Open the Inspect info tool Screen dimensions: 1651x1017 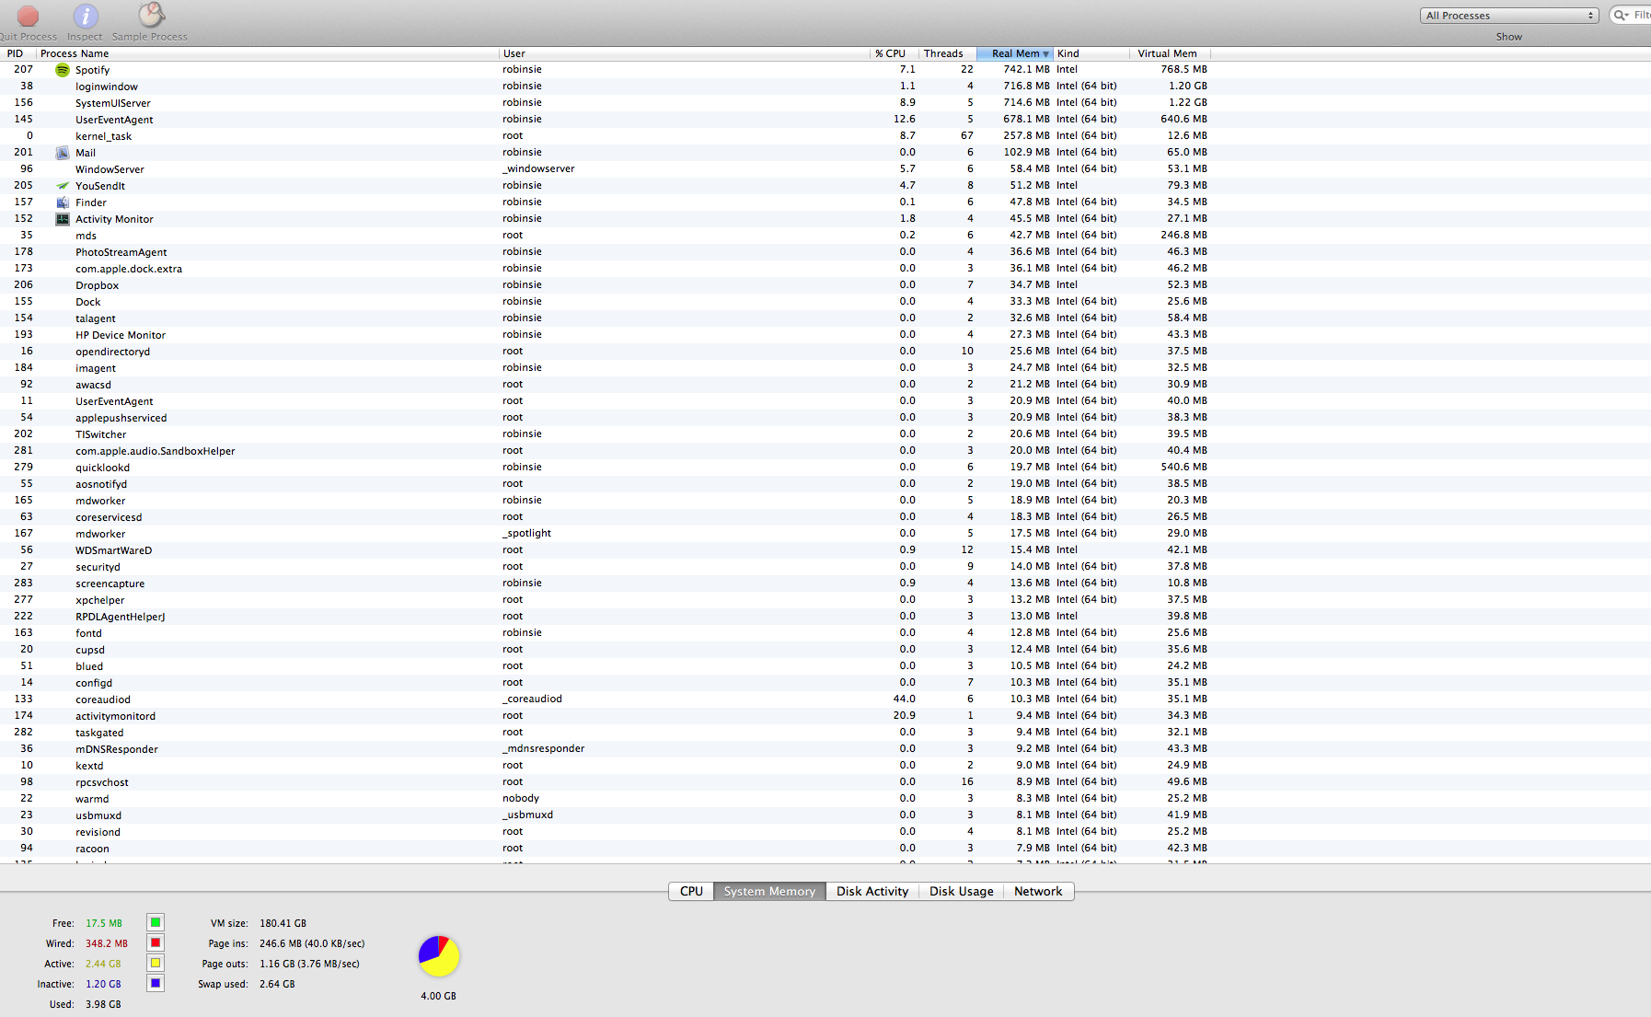86,16
